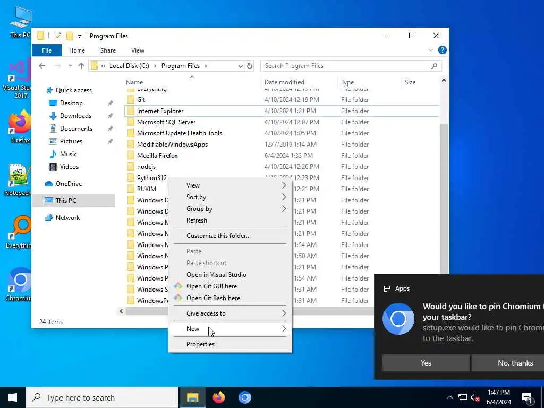Expand the ribbon with chevron arrow
The image size is (544, 408).
click(x=430, y=50)
